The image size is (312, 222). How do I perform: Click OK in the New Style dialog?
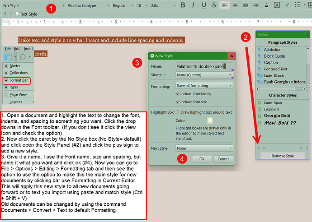[x=202, y=159]
